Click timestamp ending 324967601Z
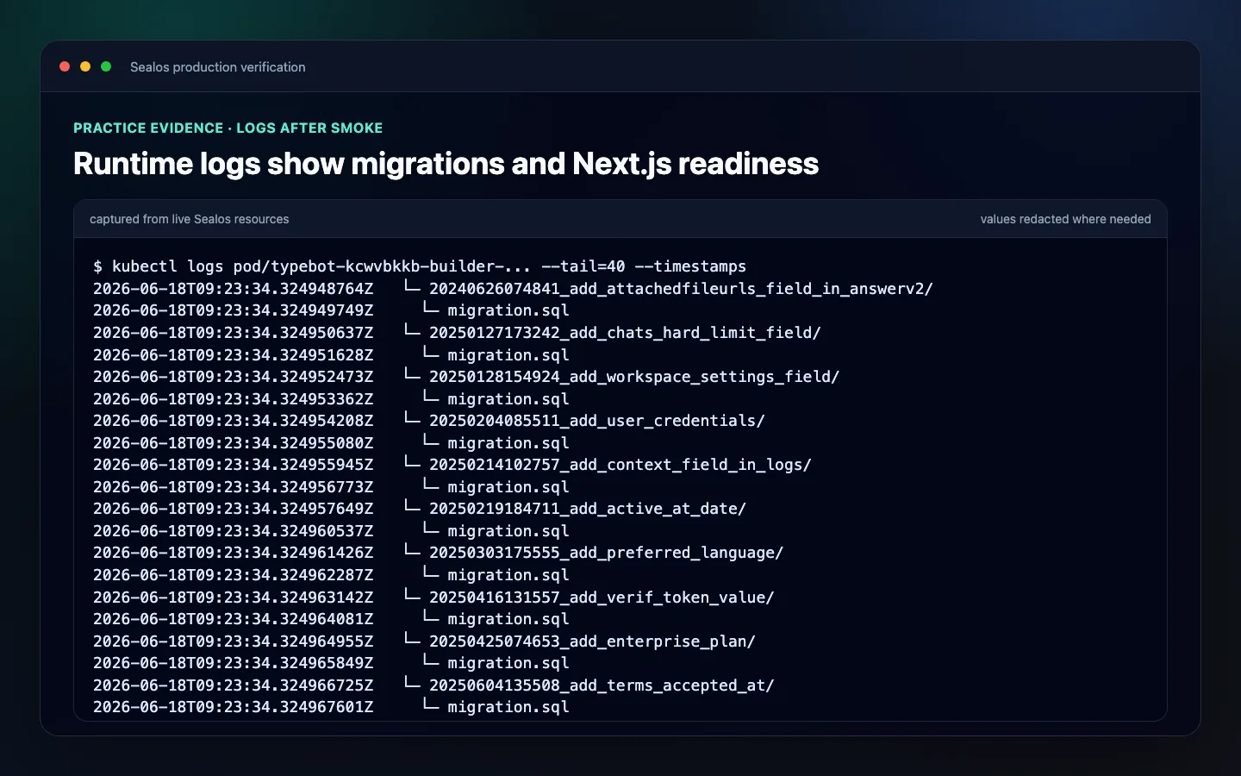The image size is (1241, 776). [234, 707]
